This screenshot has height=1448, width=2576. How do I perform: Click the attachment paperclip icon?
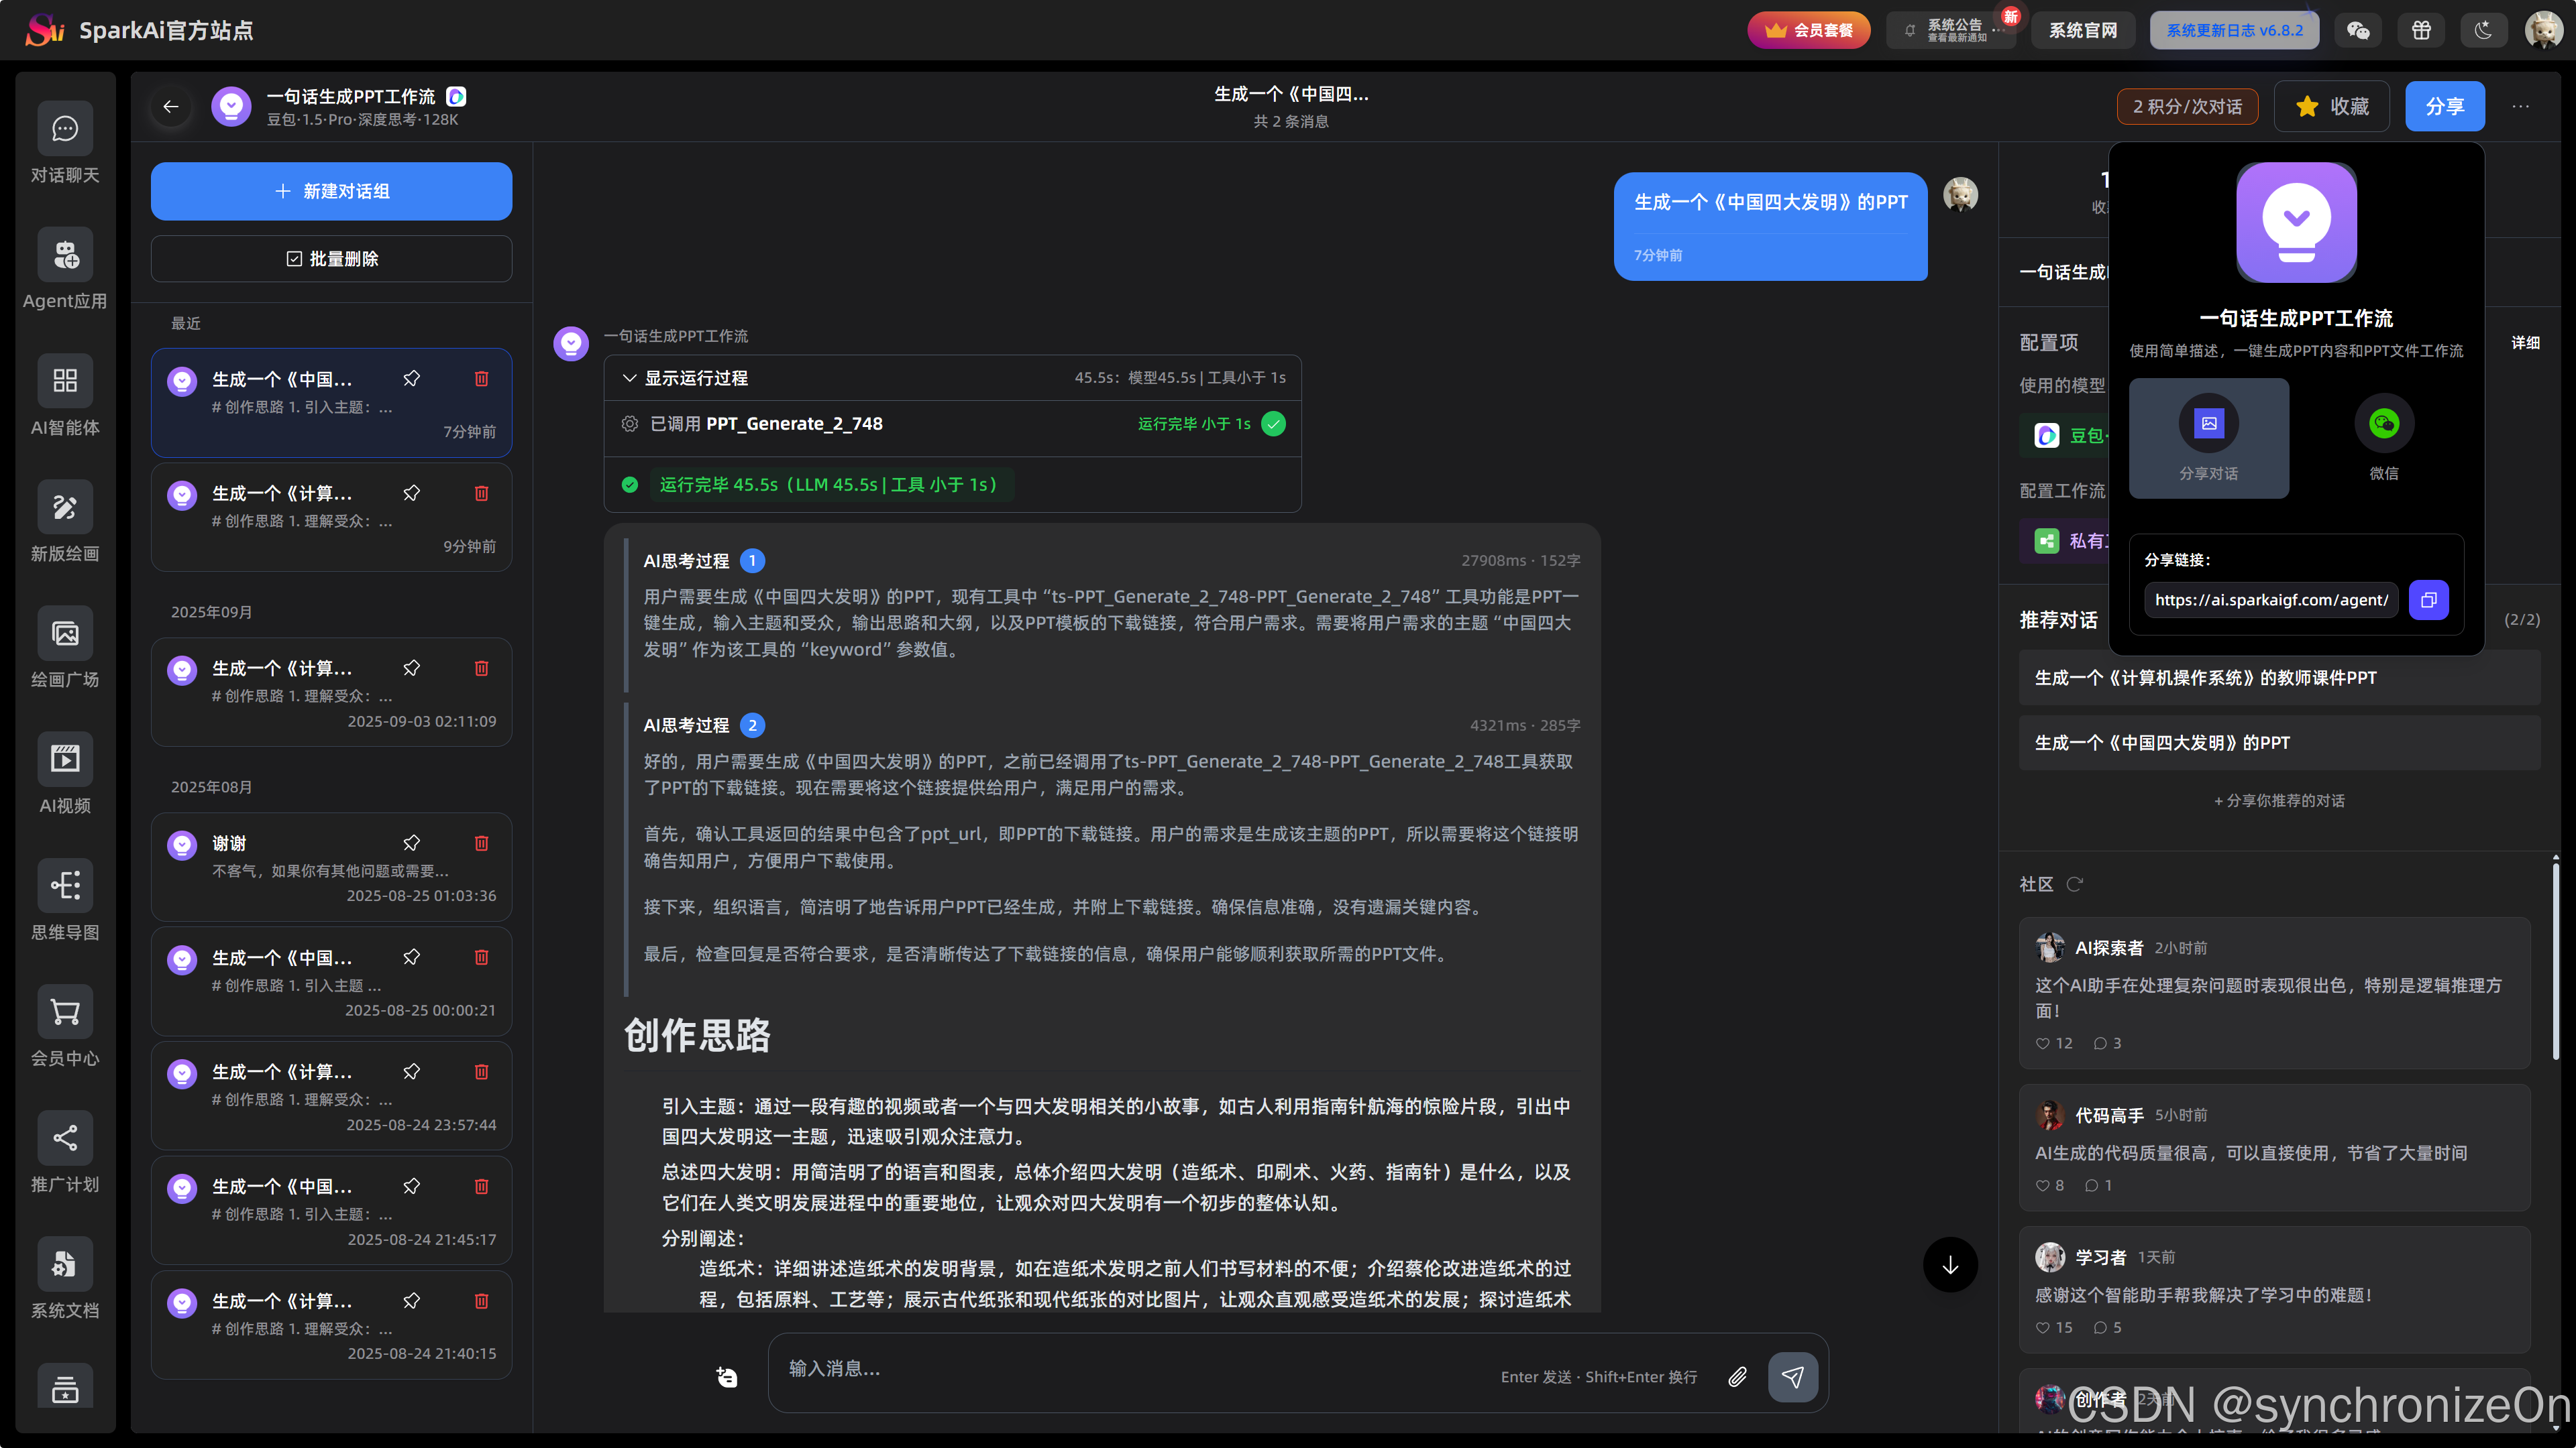(x=1738, y=1377)
